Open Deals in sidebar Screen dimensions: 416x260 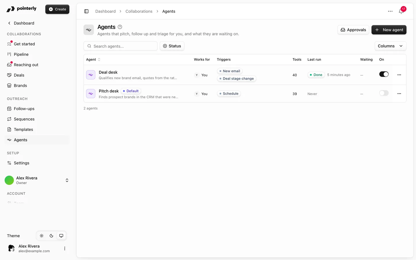(37, 75)
